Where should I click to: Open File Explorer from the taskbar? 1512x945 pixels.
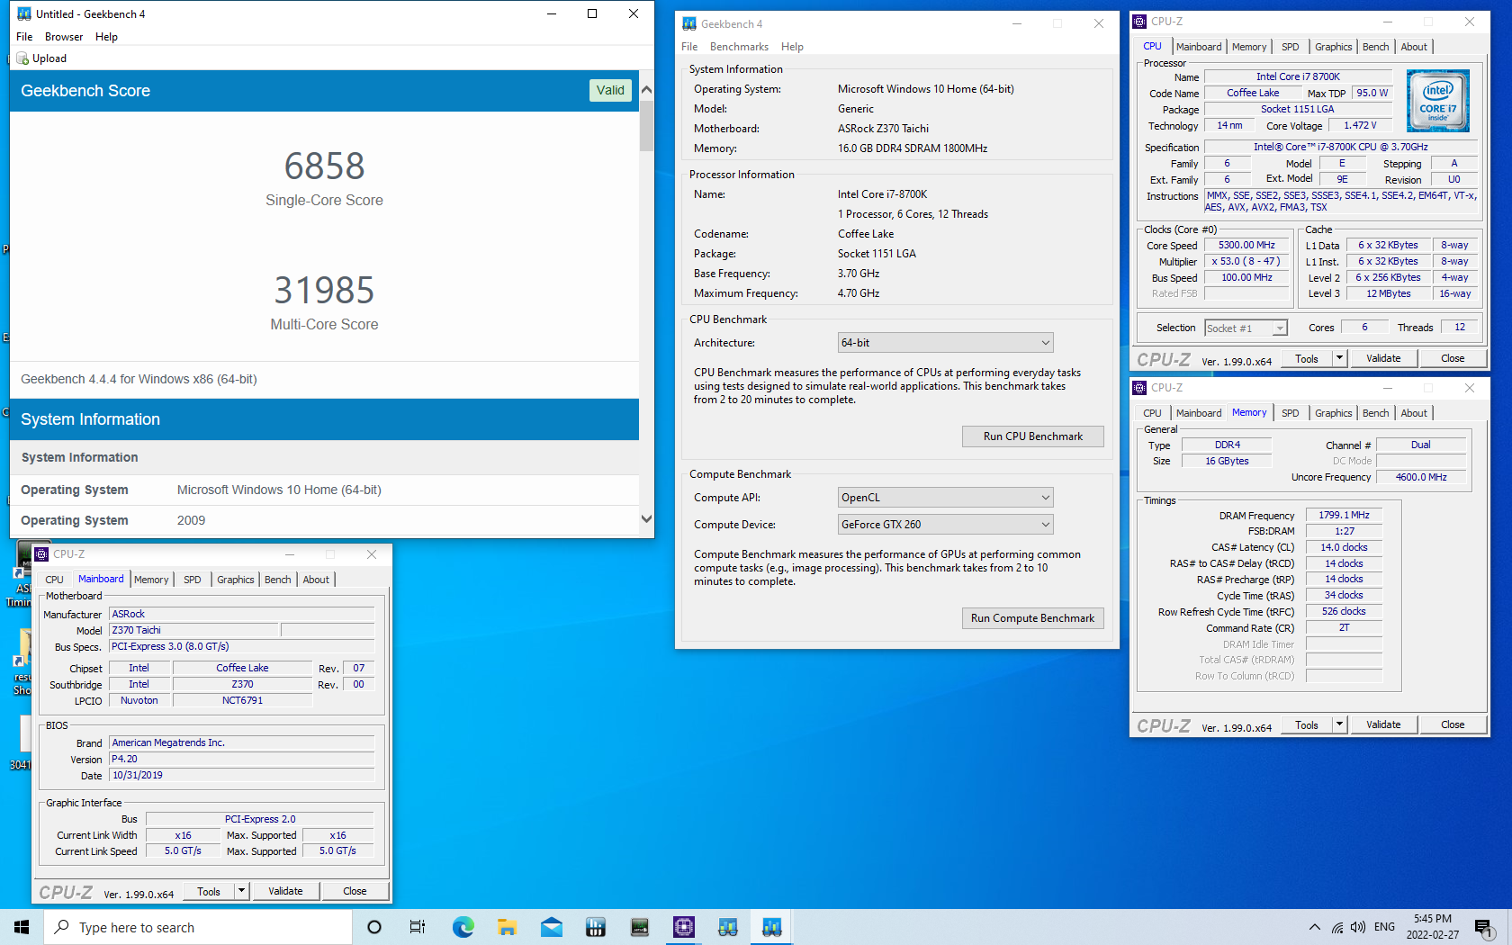pyautogui.click(x=507, y=927)
